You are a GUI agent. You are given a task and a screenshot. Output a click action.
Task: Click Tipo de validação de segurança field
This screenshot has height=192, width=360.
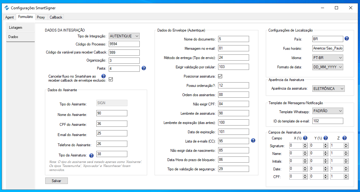[x=234, y=169]
